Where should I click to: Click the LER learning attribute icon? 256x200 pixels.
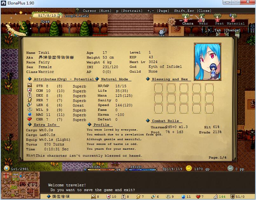(x=30, y=105)
